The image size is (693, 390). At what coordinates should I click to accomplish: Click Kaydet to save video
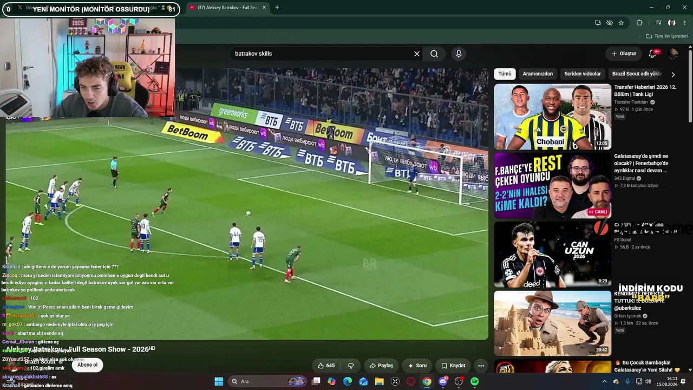coord(453,366)
